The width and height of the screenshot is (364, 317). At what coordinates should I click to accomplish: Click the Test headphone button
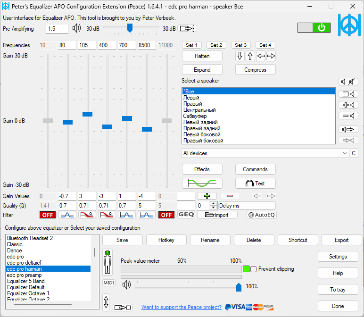click(256, 183)
